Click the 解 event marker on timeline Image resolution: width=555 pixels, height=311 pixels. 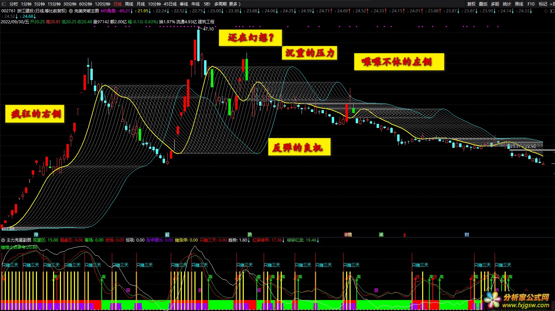tap(167, 235)
